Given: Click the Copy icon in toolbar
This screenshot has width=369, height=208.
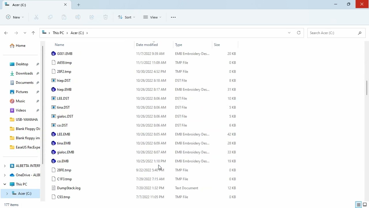Looking at the screenshot, I should (50, 17).
